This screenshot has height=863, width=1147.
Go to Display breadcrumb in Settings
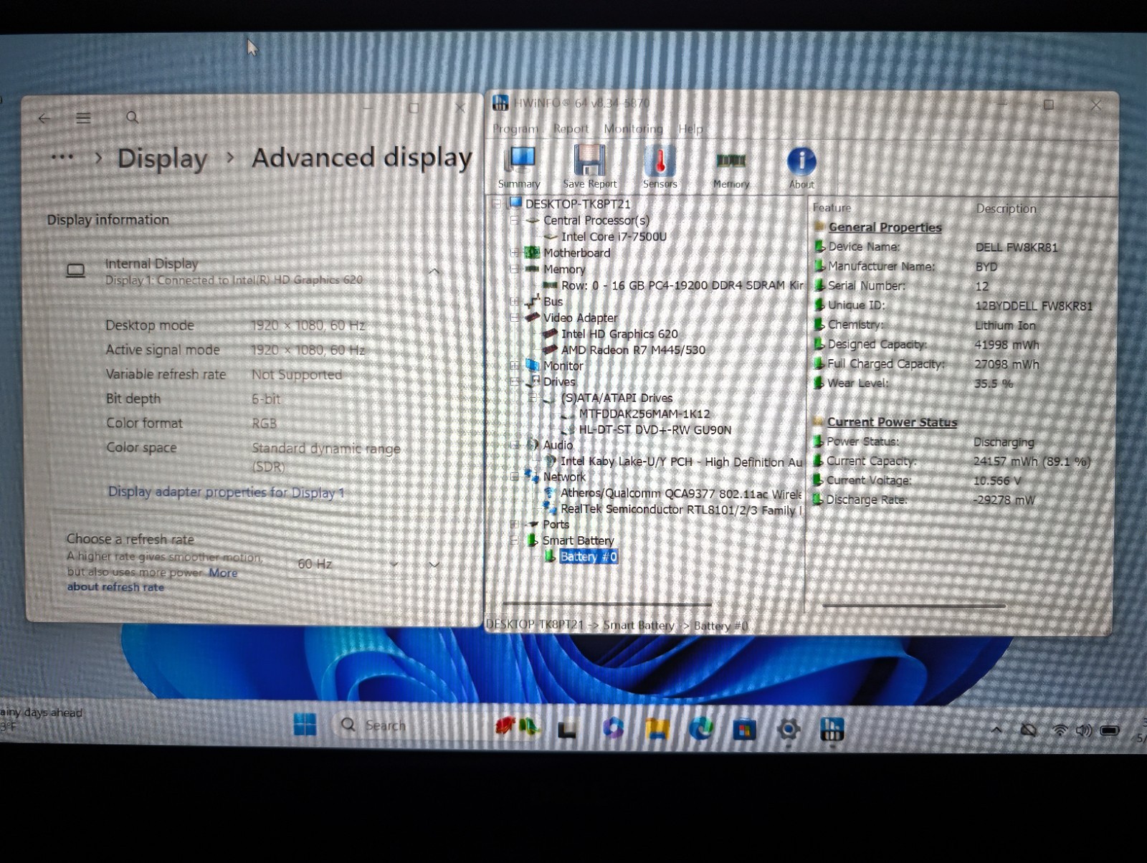tap(162, 158)
